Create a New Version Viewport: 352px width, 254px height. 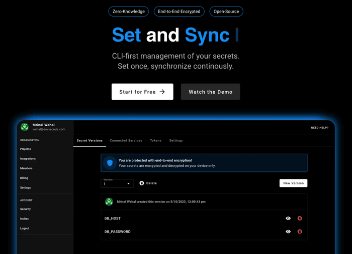pyautogui.click(x=293, y=183)
